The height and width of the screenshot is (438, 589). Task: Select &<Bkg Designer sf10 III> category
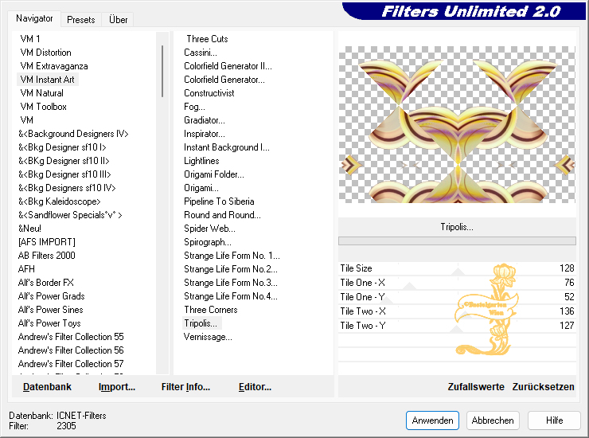[x=64, y=174]
